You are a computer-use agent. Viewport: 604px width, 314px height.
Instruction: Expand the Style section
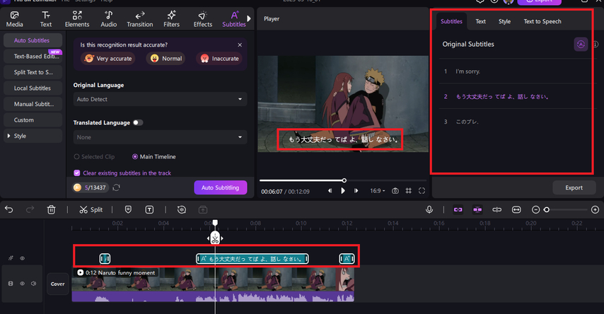33,136
